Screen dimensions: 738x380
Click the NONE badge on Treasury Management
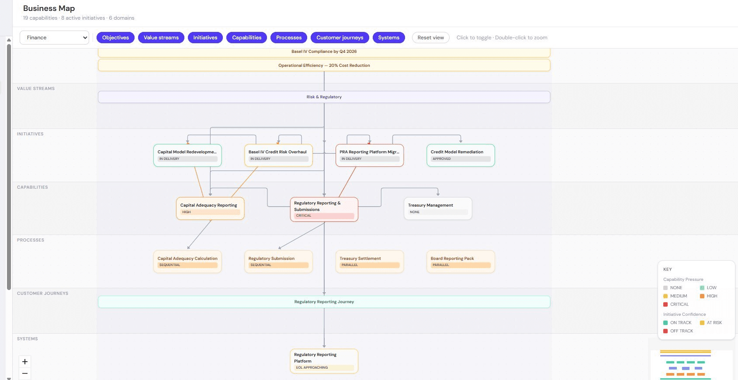click(x=438, y=212)
